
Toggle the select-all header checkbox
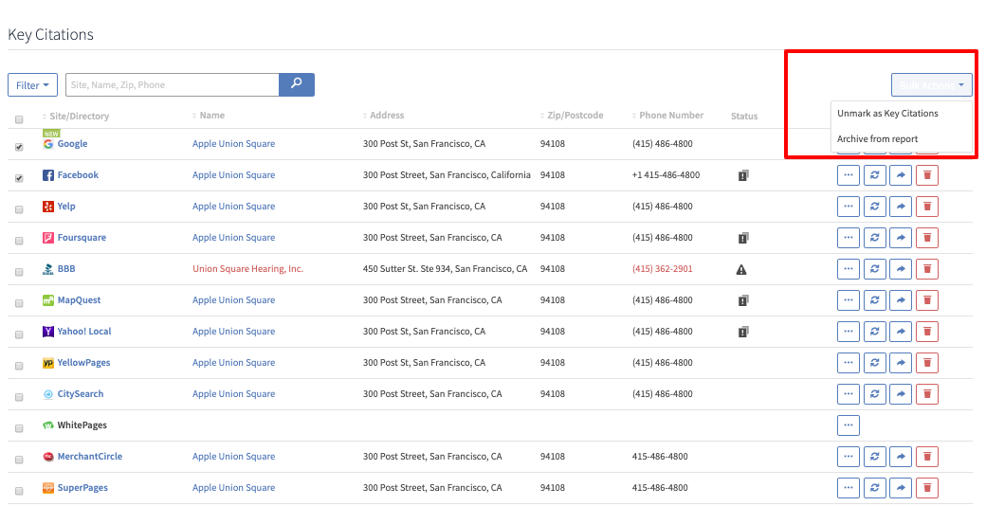pos(19,119)
